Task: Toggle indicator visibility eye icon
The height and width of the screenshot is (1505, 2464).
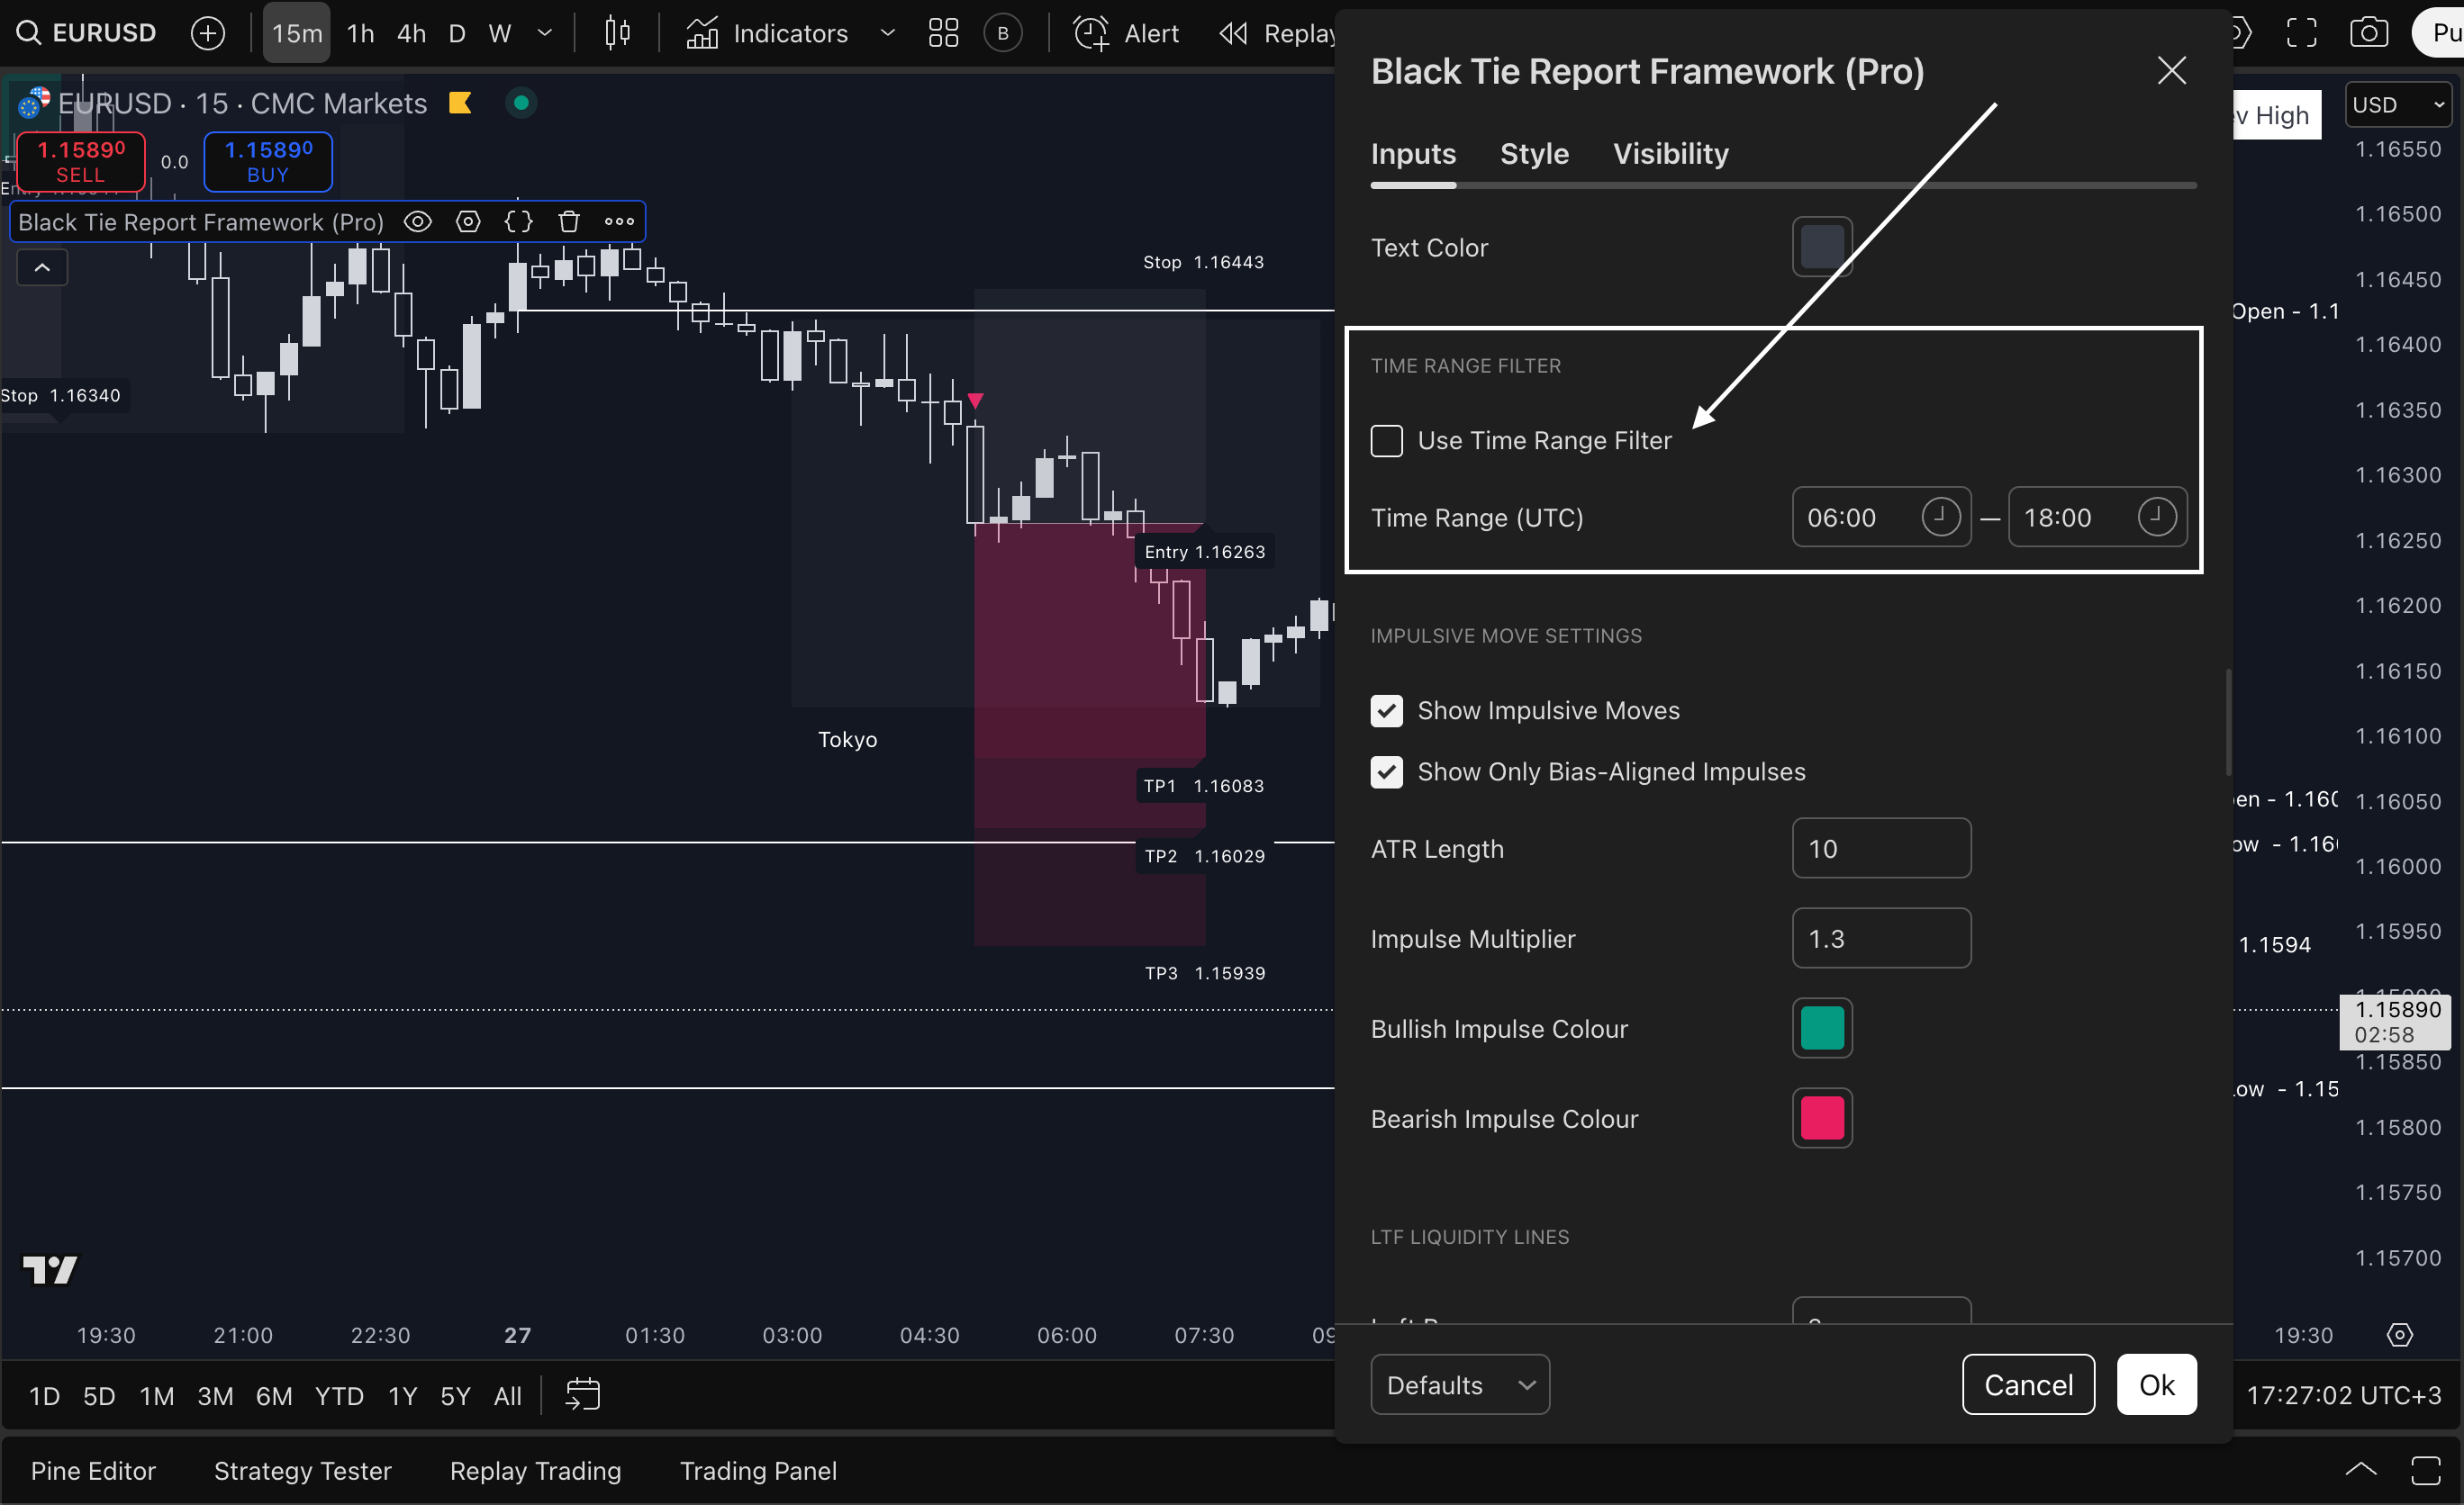Action: click(x=418, y=221)
